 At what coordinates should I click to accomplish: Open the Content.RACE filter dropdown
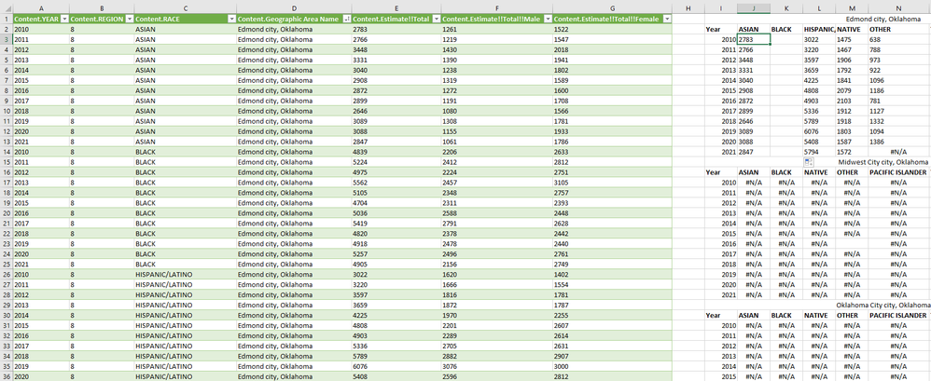tap(231, 19)
